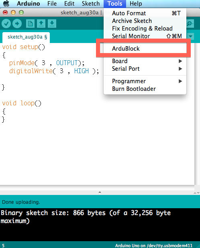Open the Arduino application menu

[29, 4]
